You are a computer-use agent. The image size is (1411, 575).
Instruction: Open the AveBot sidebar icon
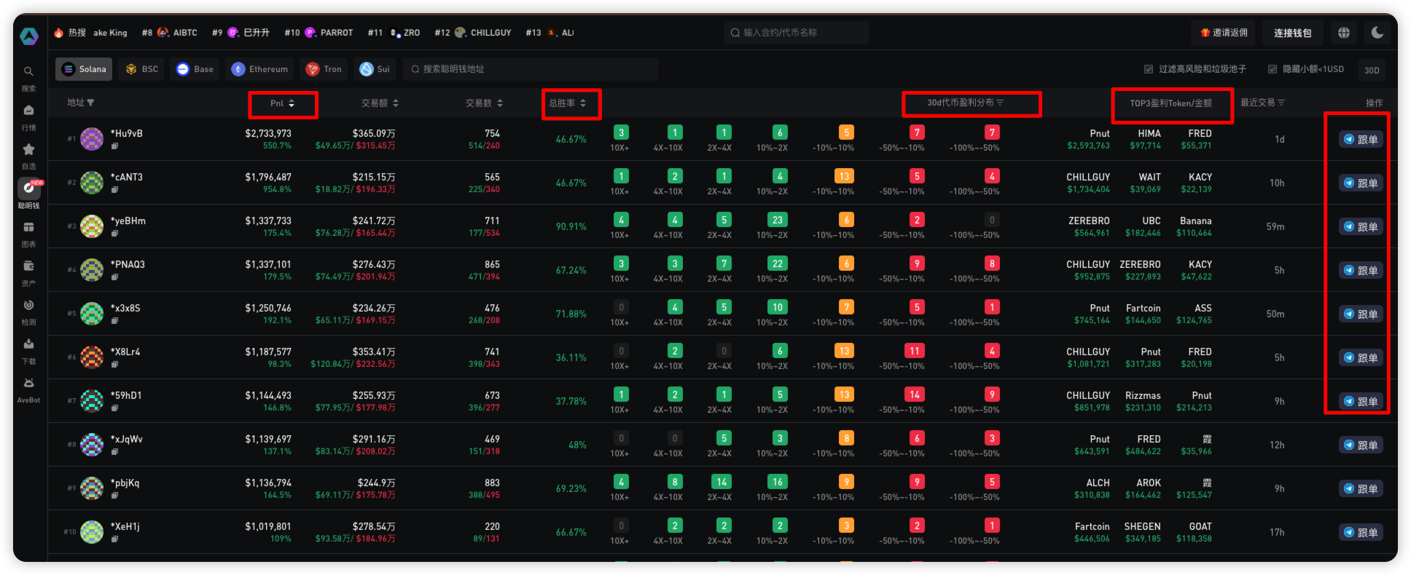click(x=28, y=384)
